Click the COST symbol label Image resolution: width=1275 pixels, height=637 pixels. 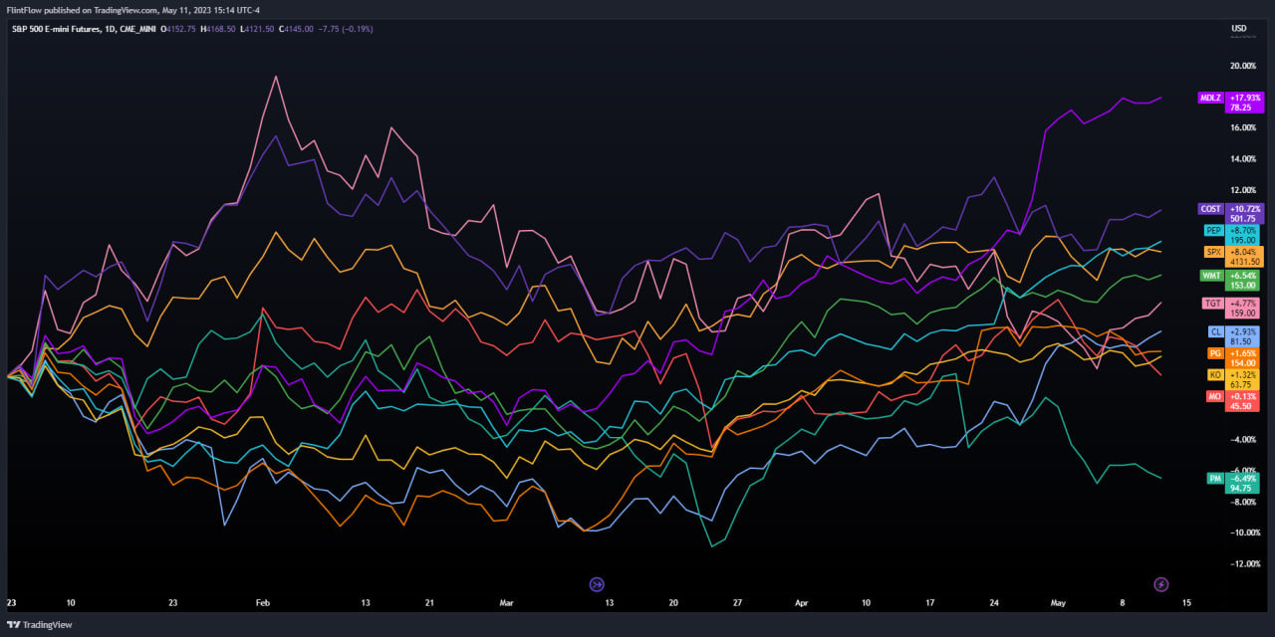pos(1210,209)
